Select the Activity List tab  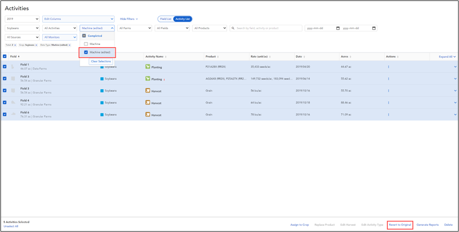tap(183, 19)
